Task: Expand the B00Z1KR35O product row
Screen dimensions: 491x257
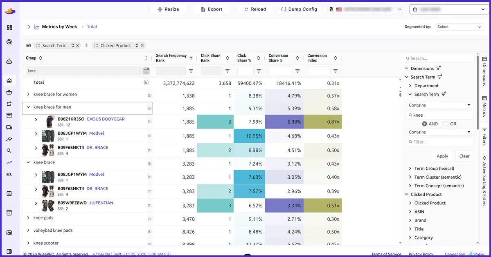Action: (36, 120)
